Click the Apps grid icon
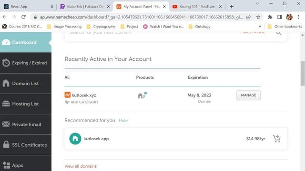305x171 pixels. 6,165
